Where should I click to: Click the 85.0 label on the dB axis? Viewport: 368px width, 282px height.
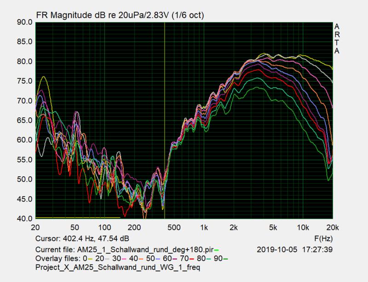click(x=25, y=42)
